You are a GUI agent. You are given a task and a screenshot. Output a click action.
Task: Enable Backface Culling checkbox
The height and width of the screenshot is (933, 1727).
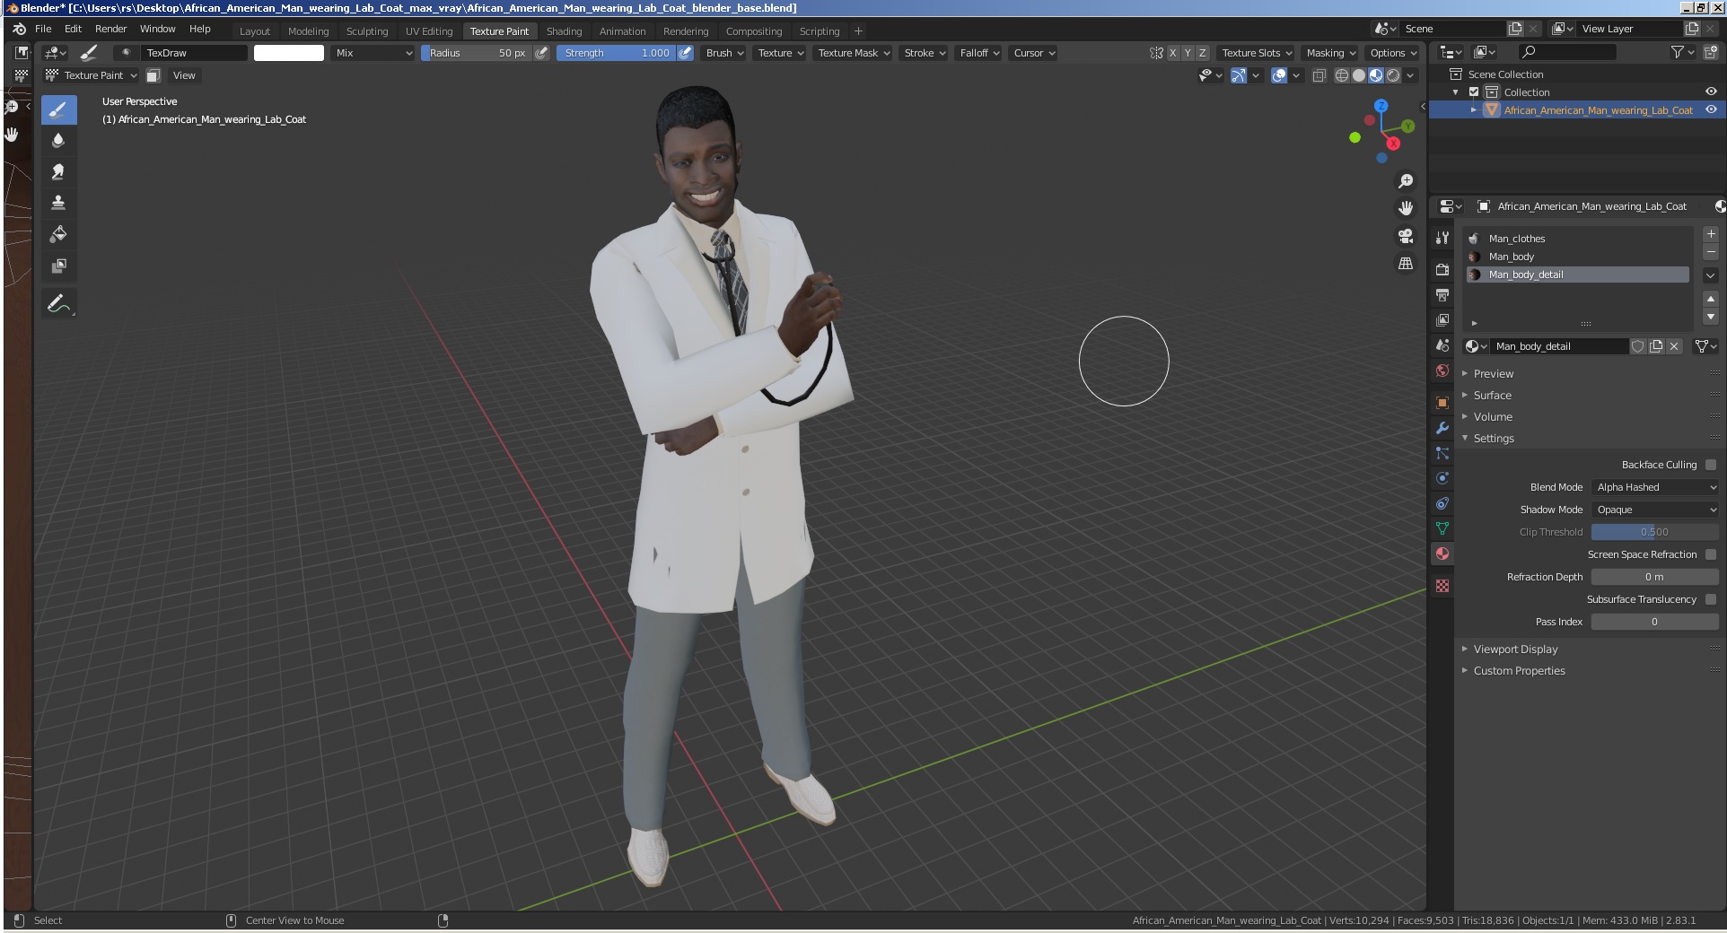tap(1711, 465)
